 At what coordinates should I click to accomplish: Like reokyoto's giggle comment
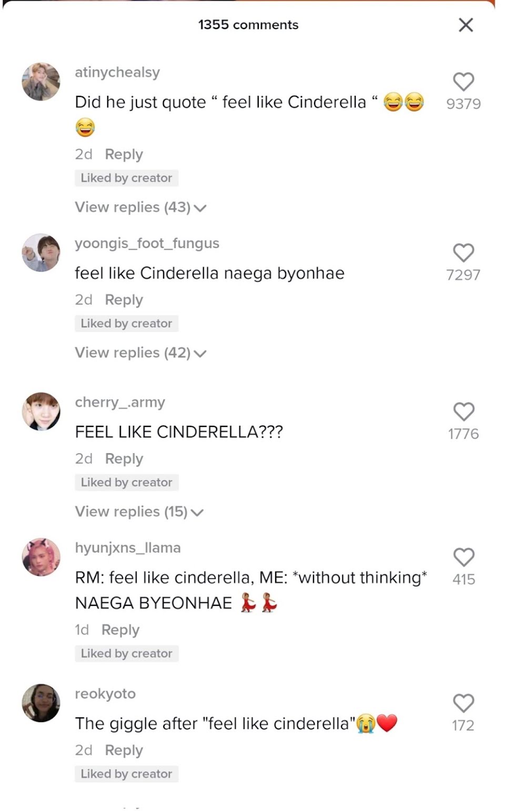point(463,703)
